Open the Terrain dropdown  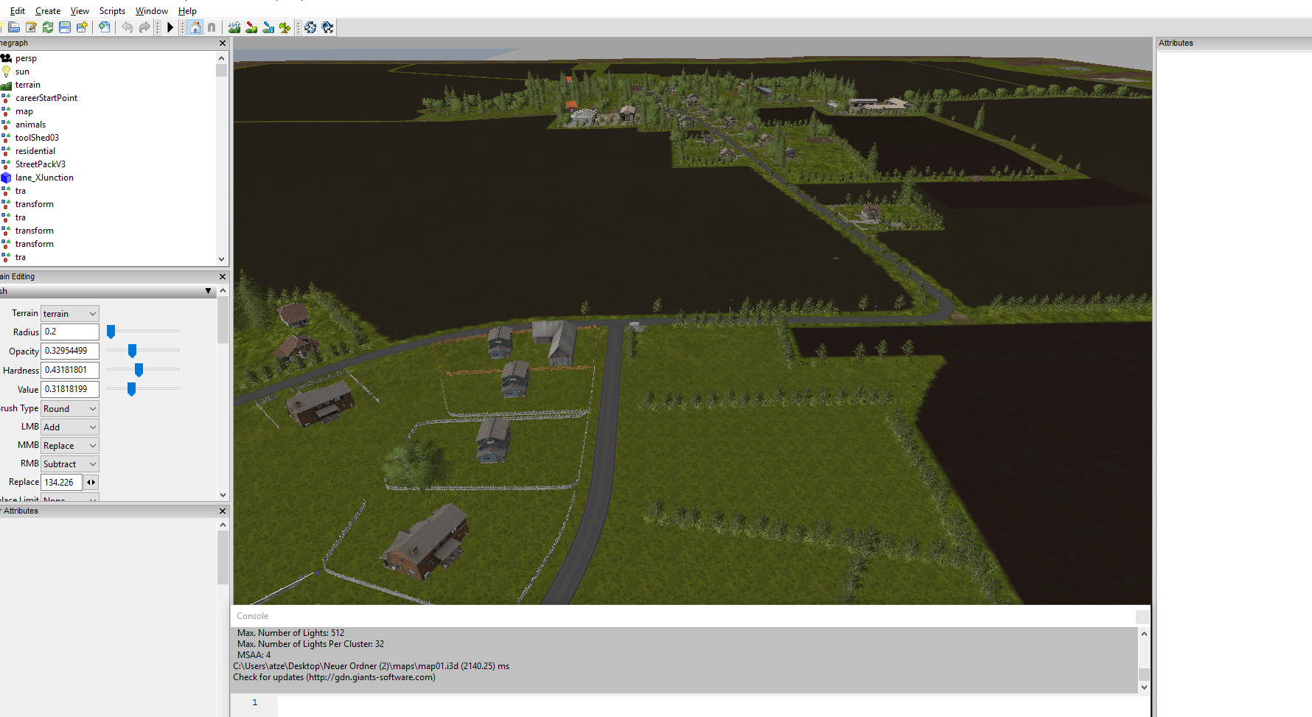click(70, 313)
